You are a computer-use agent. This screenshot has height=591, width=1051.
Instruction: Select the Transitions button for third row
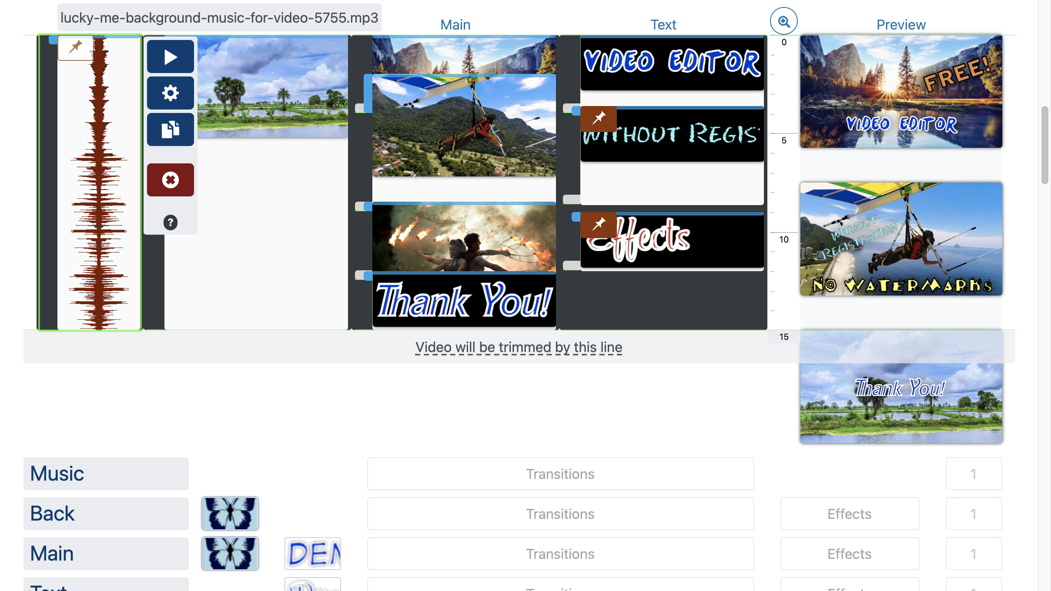pos(560,554)
